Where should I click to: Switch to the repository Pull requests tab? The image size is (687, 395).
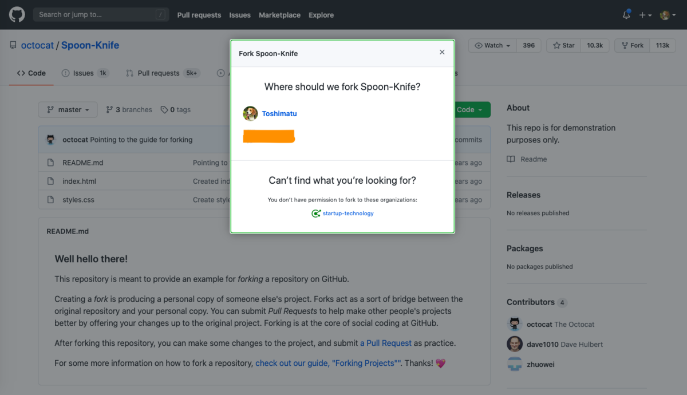tap(162, 73)
